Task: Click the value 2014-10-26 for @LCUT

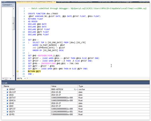Action: (56, 92)
